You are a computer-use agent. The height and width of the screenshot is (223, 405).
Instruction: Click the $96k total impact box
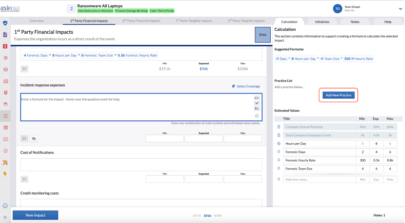263,35
